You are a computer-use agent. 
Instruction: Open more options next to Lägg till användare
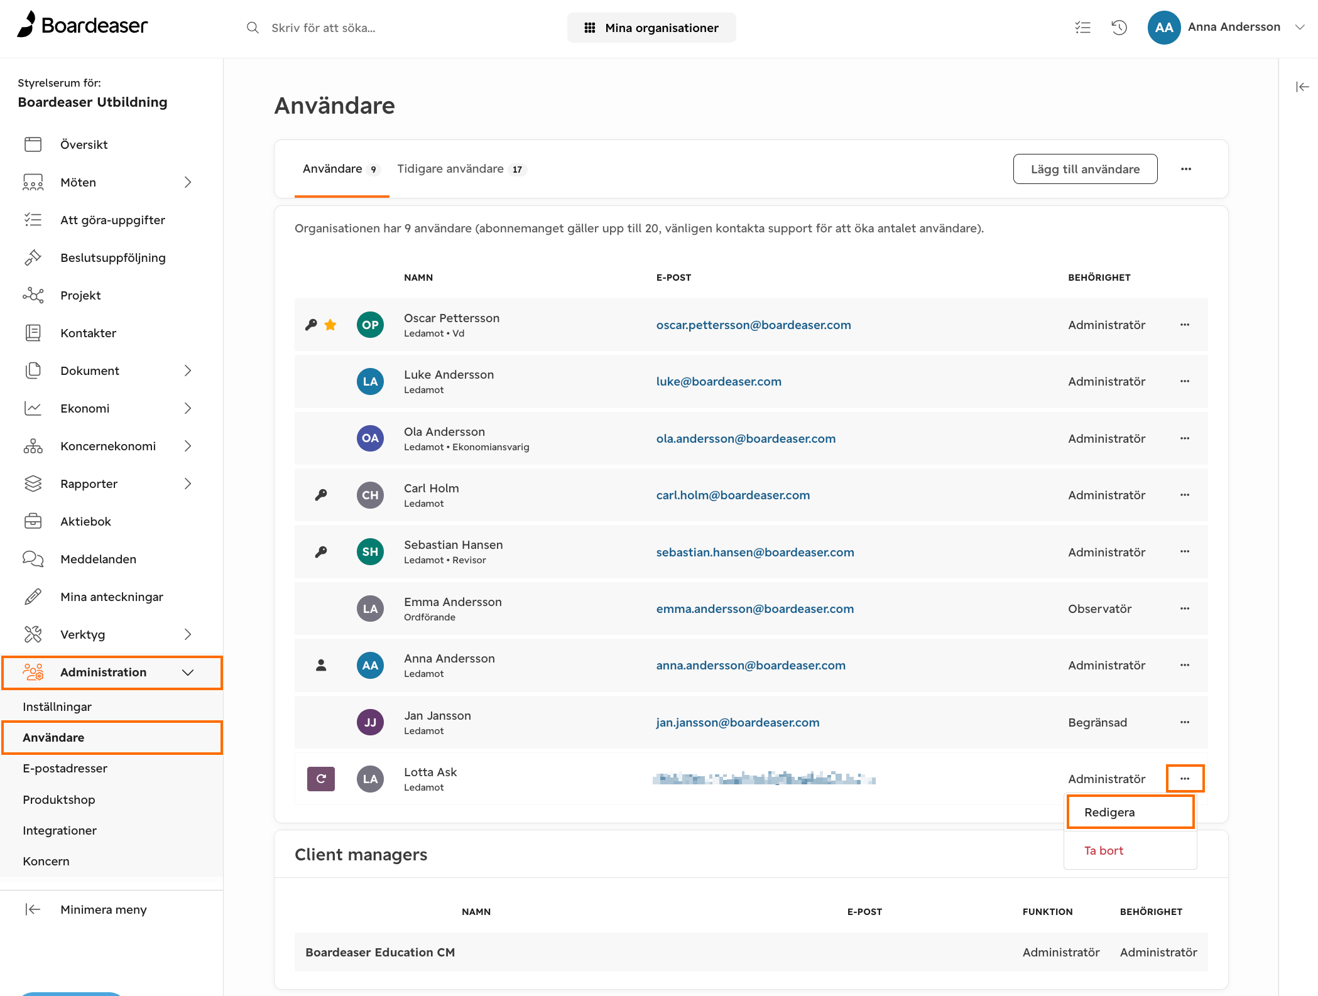[x=1186, y=169]
